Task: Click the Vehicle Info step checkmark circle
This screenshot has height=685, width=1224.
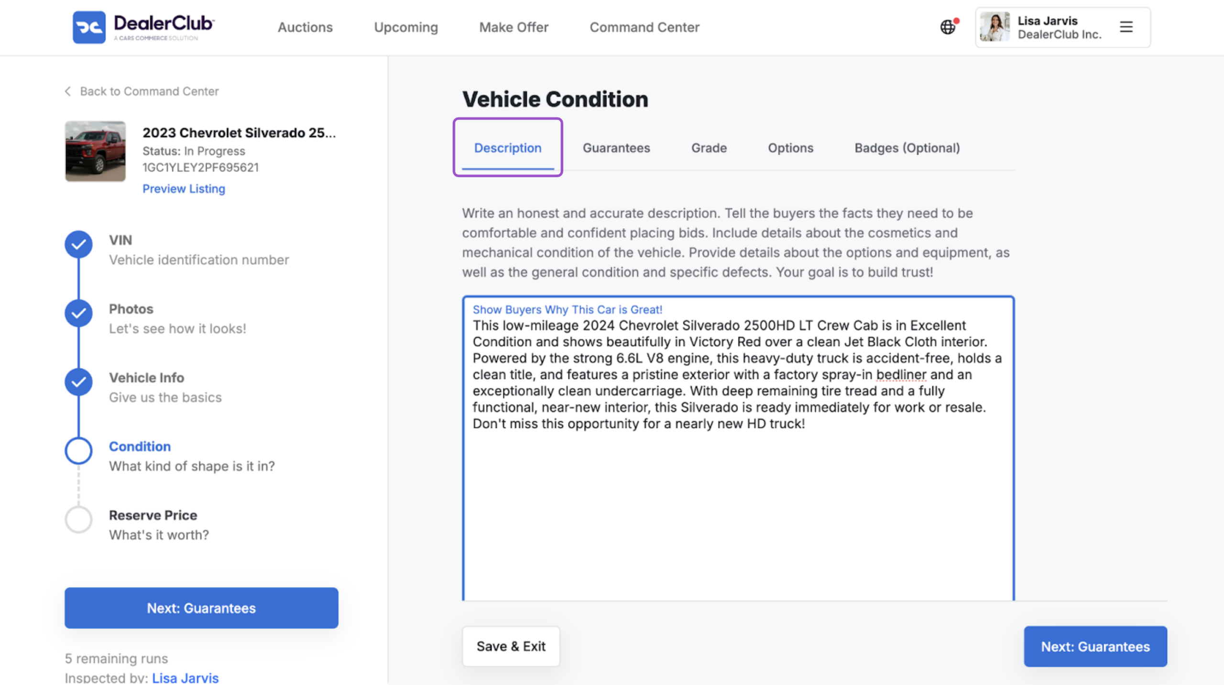Action: tap(78, 382)
